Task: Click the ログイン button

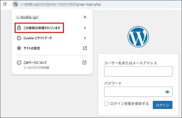Action: coord(163,105)
